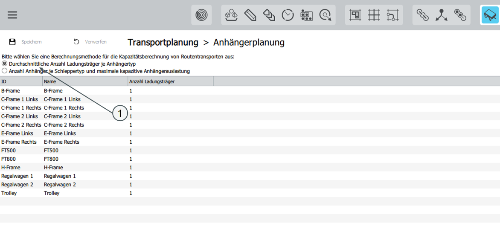Sort by the Name column header
This screenshot has width=500, height=226.
click(85, 81)
